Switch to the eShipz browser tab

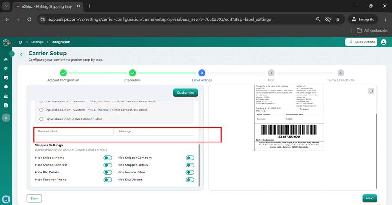tap(48, 6)
